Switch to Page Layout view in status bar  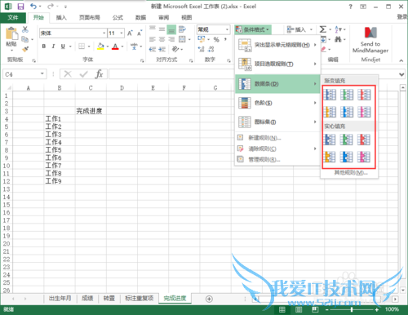tap(299, 309)
